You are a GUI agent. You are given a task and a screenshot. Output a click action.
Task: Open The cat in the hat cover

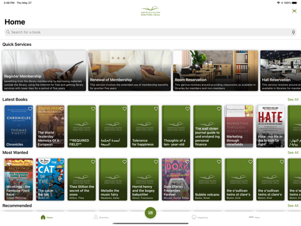50,179
